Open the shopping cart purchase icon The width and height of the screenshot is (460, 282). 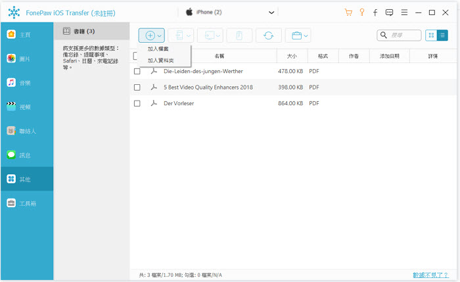(x=348, y=12)
